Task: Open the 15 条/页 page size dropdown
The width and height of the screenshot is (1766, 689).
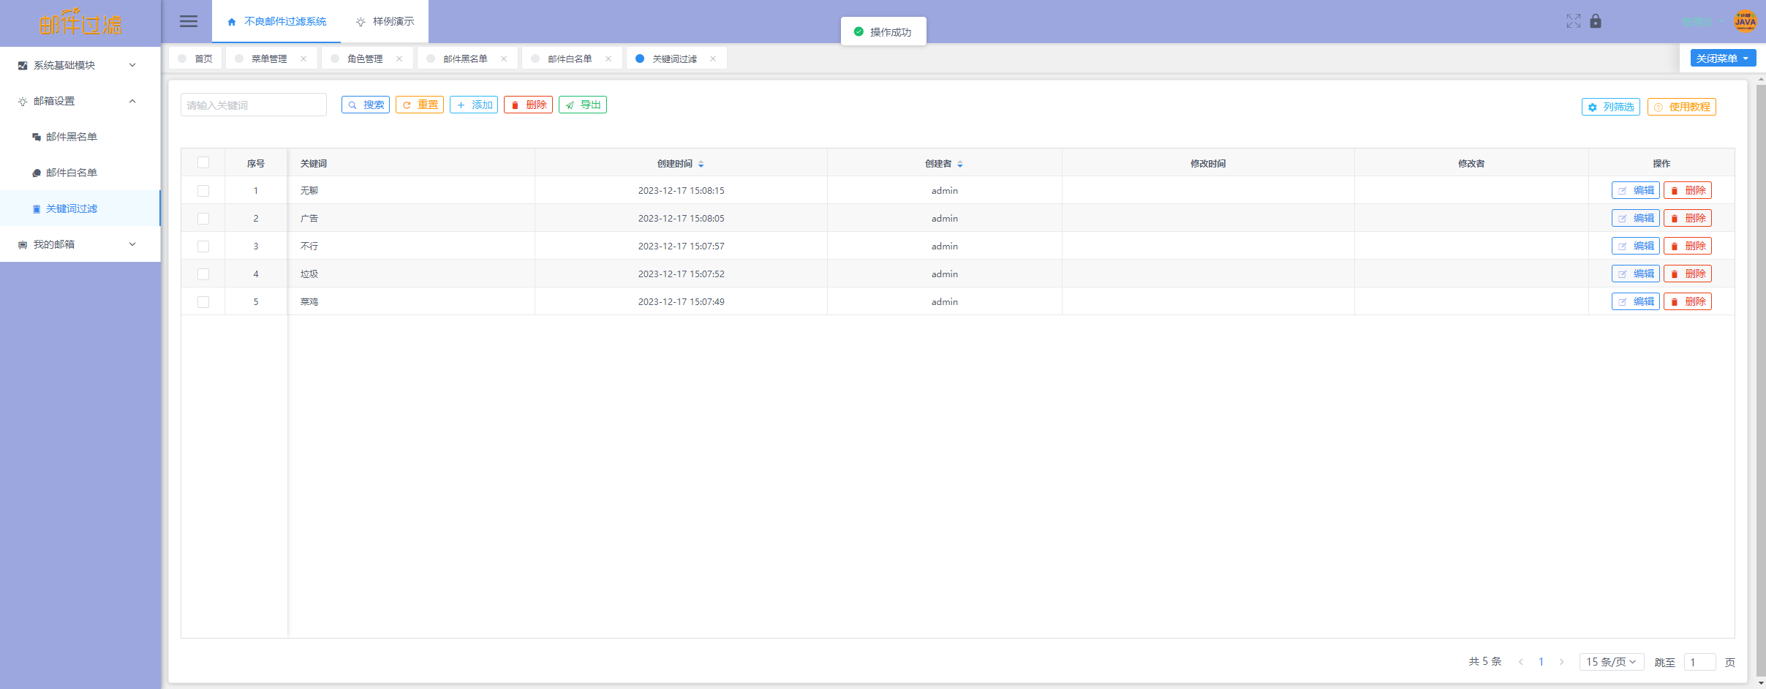Action: pyautogui.click(x=1611, y=662)
